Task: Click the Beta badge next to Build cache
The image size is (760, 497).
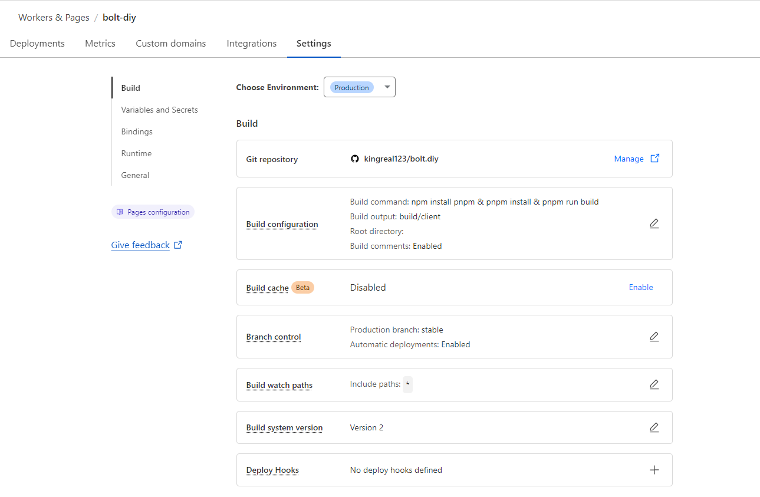Action: point(302,288)
